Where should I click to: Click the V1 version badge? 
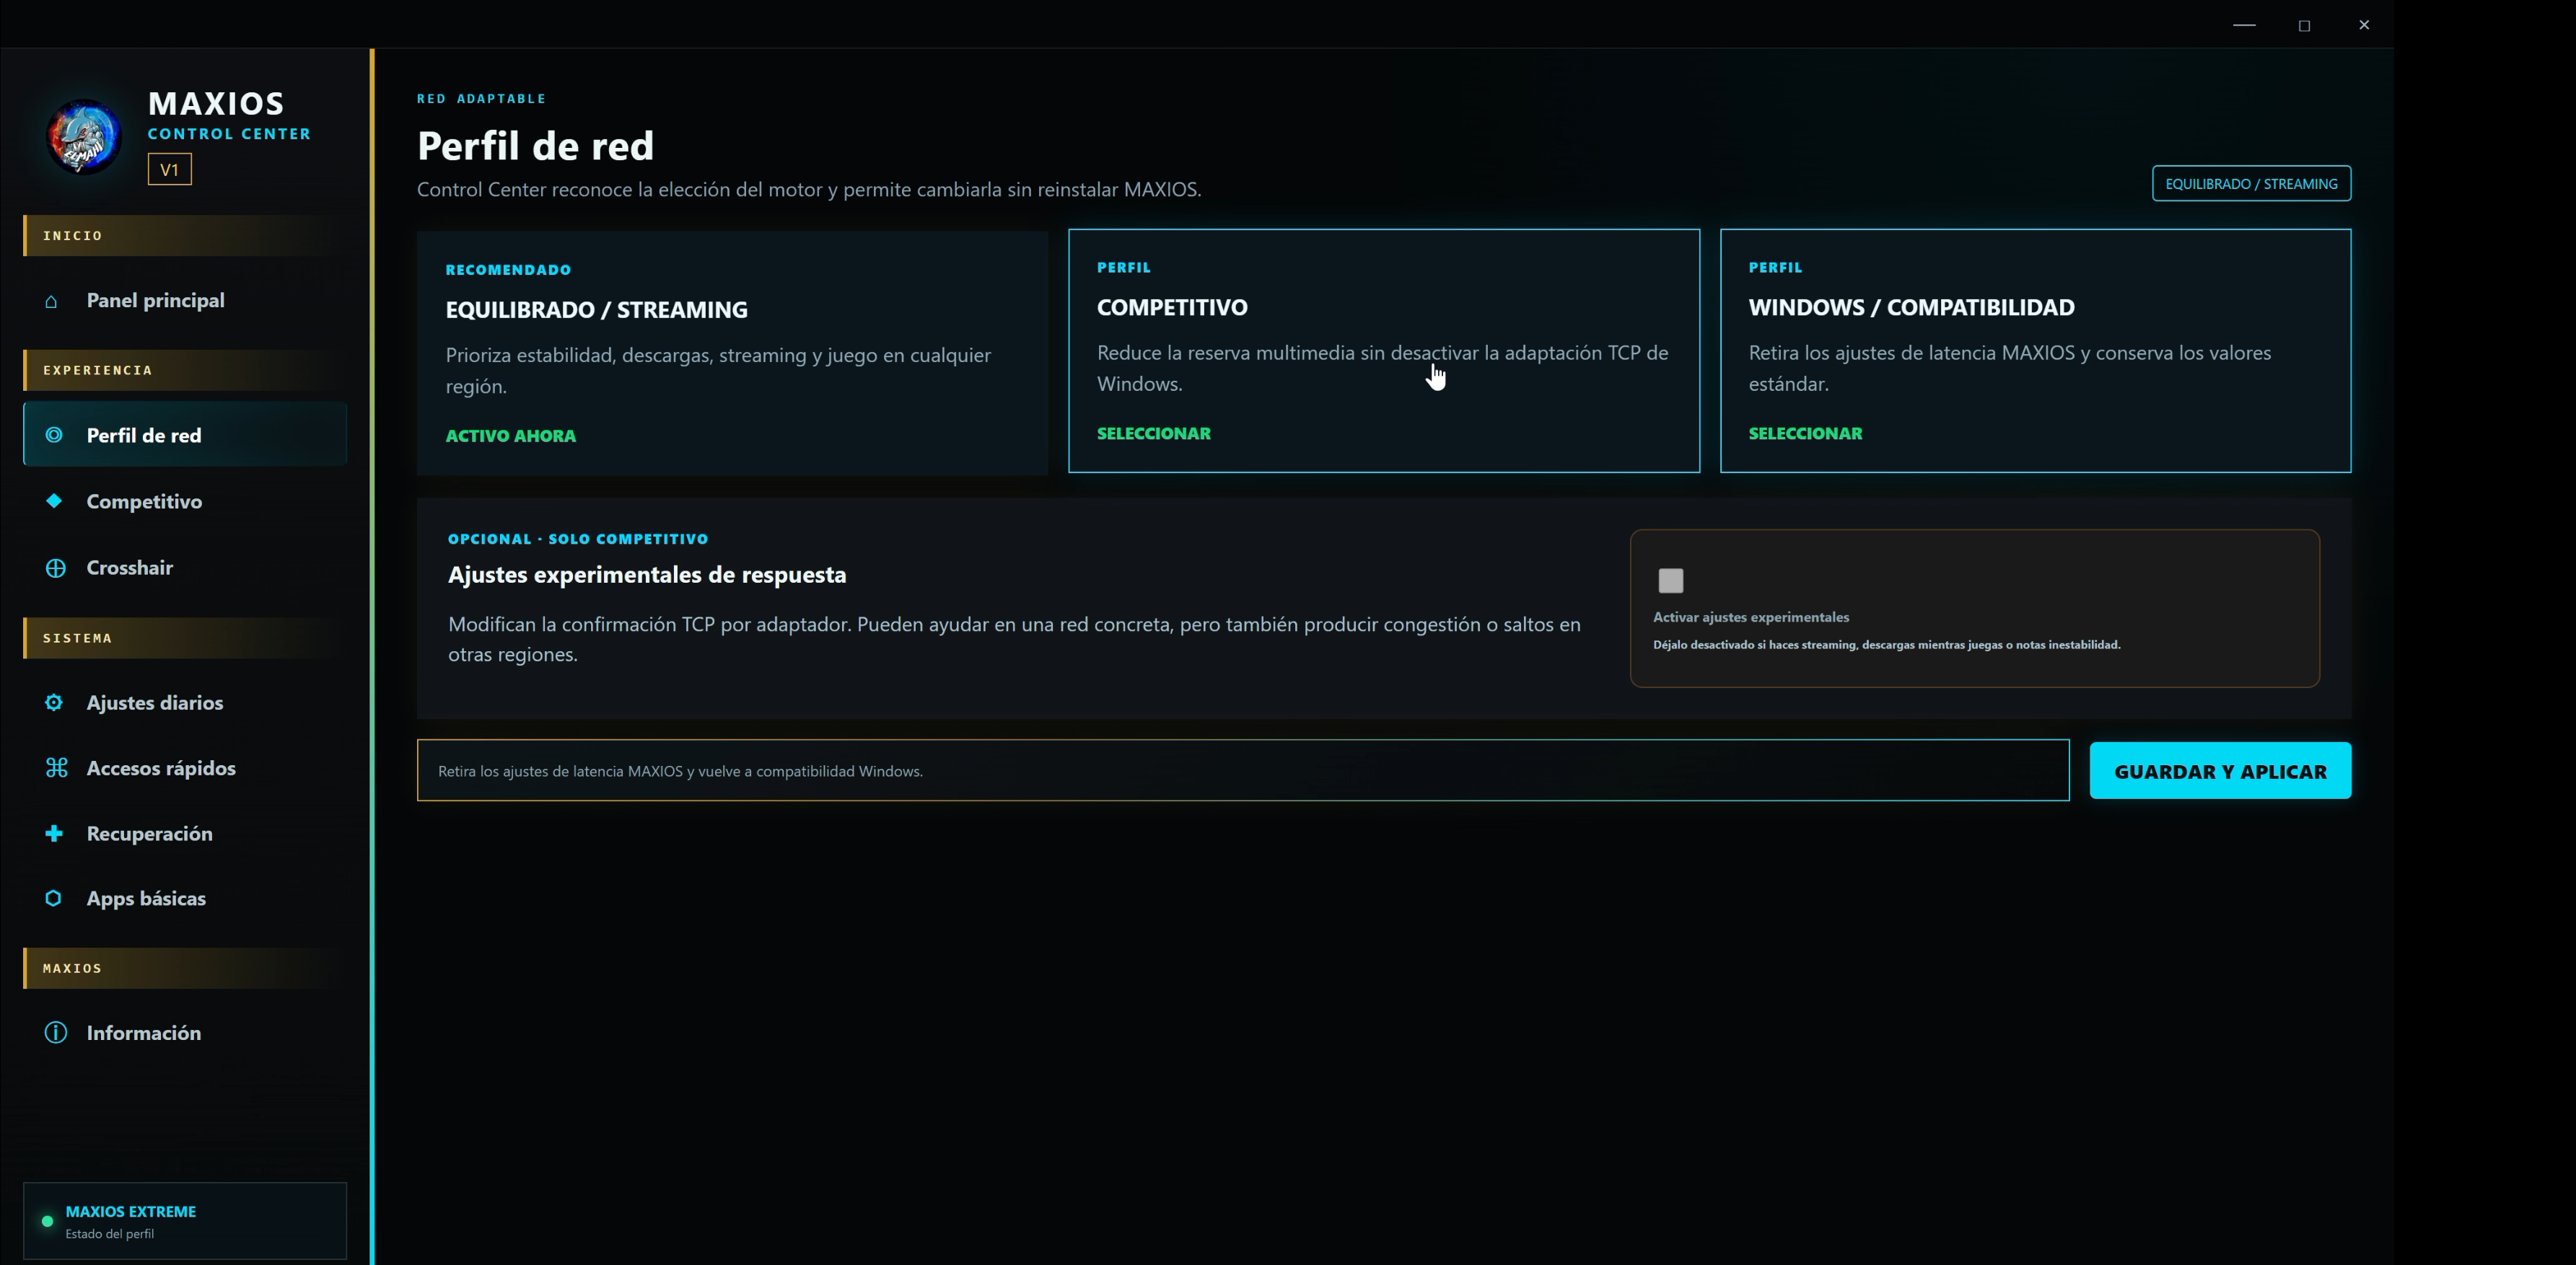point(170,170)
